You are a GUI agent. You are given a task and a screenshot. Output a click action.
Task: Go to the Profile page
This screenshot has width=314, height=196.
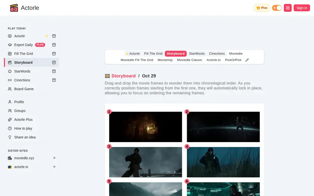[x=19, y=102]
